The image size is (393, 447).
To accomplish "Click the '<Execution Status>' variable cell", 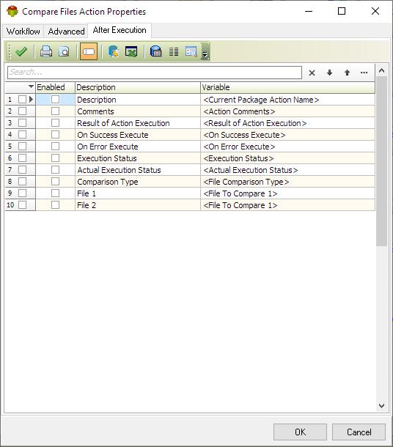I will (287, 158).
